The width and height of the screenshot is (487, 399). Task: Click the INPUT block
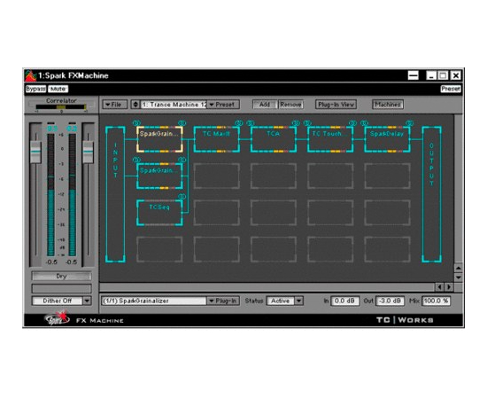115,194
